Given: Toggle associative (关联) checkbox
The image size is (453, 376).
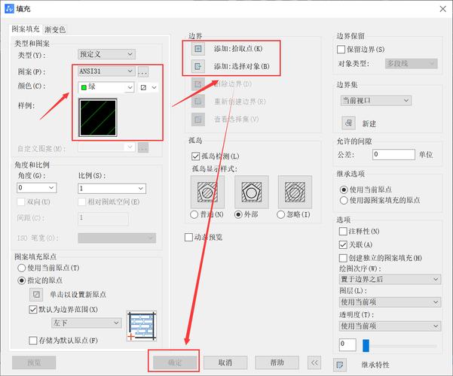Looking at the screenshot, I should 343,245.
